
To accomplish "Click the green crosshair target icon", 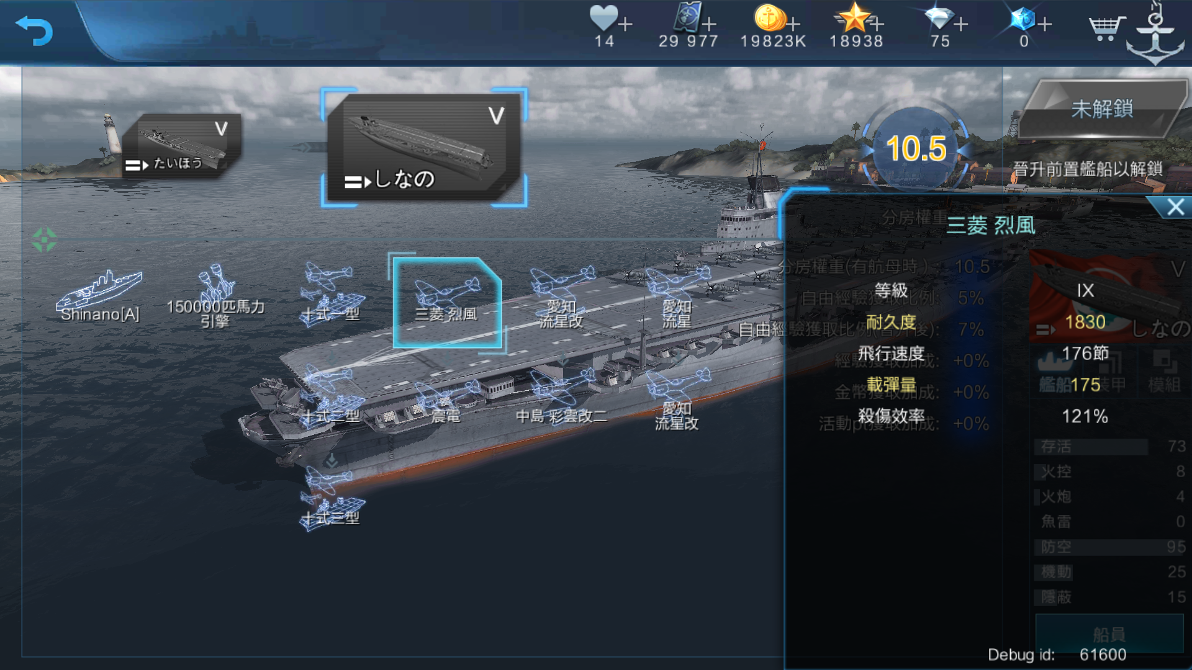I will coord(44,239).
